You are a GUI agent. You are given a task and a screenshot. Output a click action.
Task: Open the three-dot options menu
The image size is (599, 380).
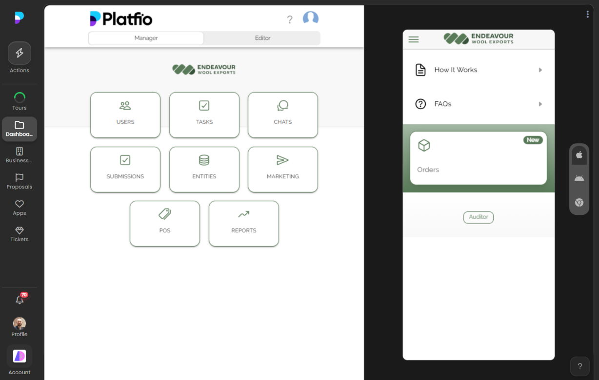pos(587,15)
